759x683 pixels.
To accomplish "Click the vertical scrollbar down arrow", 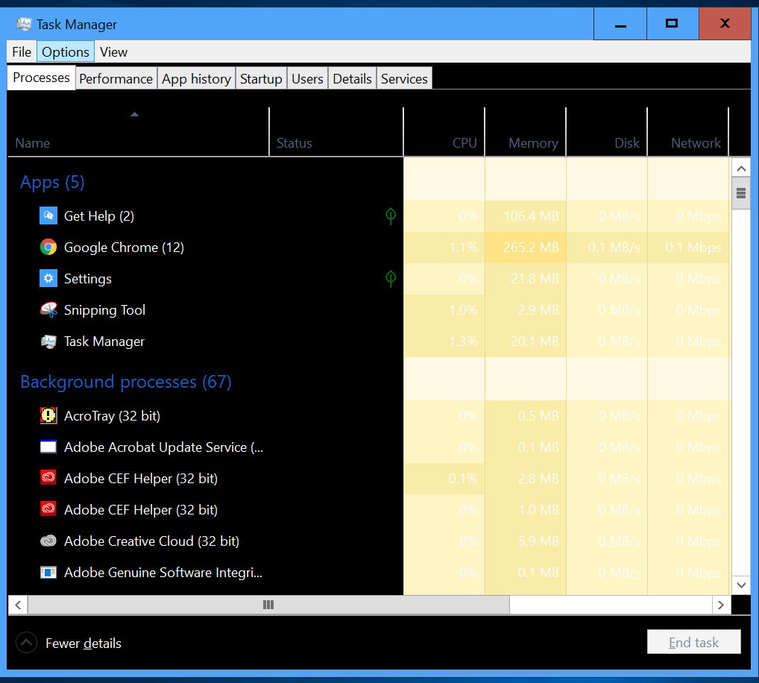I will coord(740,585).
